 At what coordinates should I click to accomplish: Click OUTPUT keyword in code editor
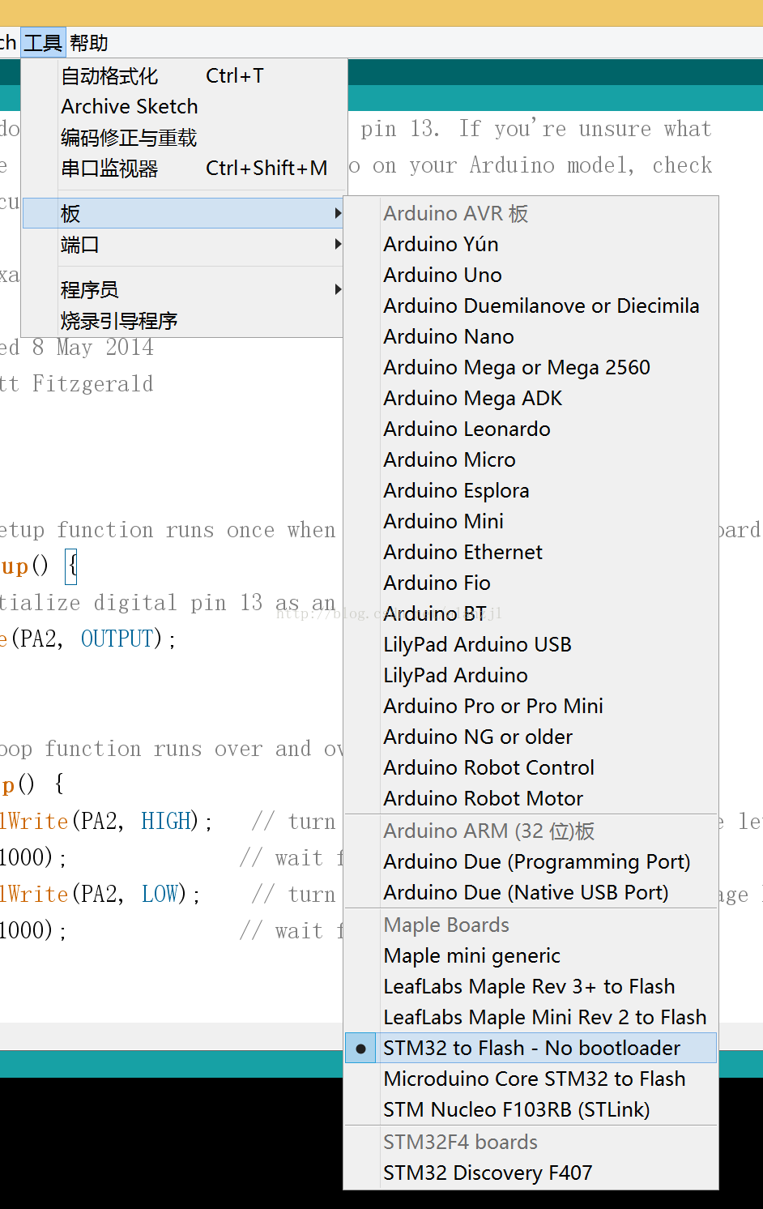tap(117, 639)
